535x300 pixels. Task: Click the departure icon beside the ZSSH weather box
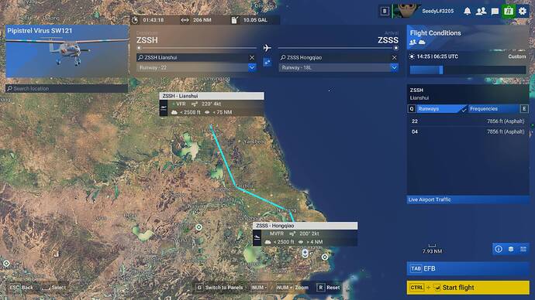(164, 108)
